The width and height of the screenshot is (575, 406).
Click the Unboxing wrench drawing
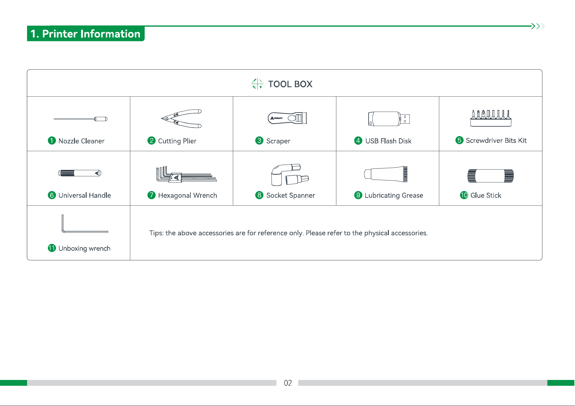click(x=85, y=224)
